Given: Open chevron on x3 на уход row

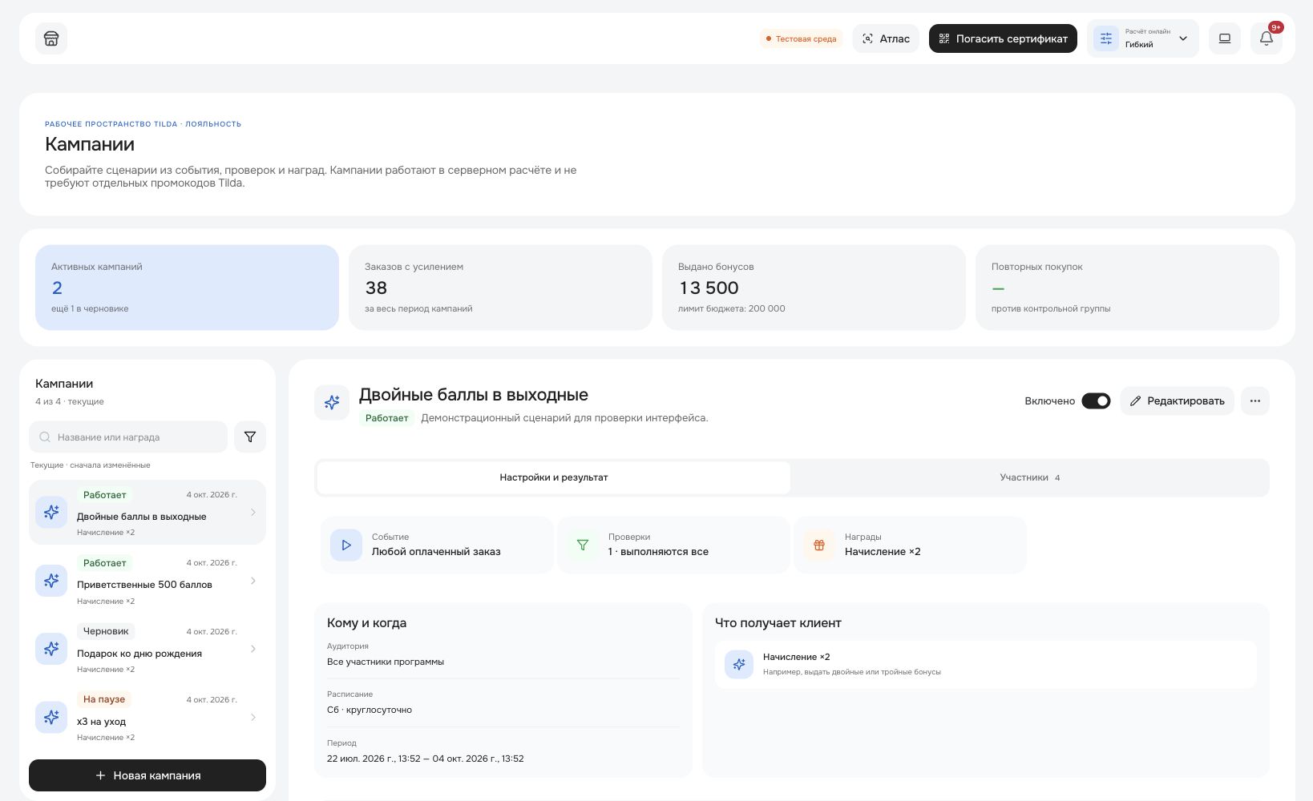Looking at the screenshot, I should [x=253, y=717].
